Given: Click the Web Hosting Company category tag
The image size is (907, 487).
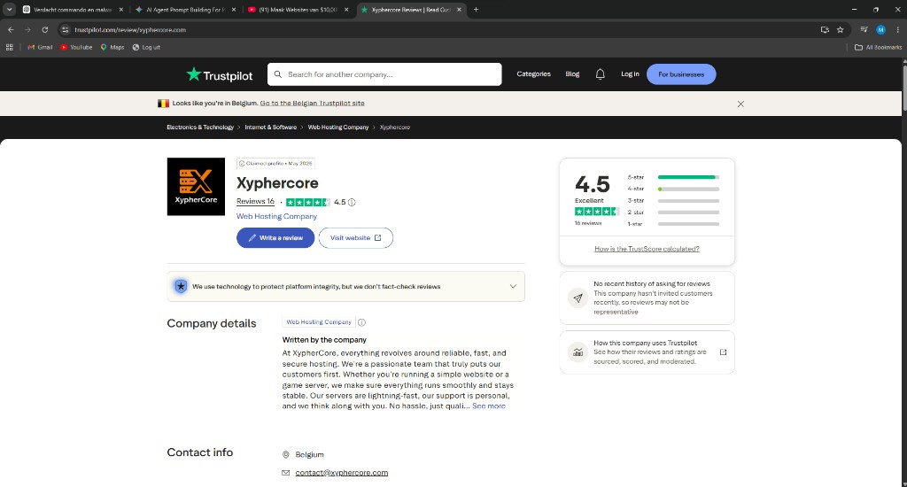Looking at the screenshot, I should tap(319, 322).
